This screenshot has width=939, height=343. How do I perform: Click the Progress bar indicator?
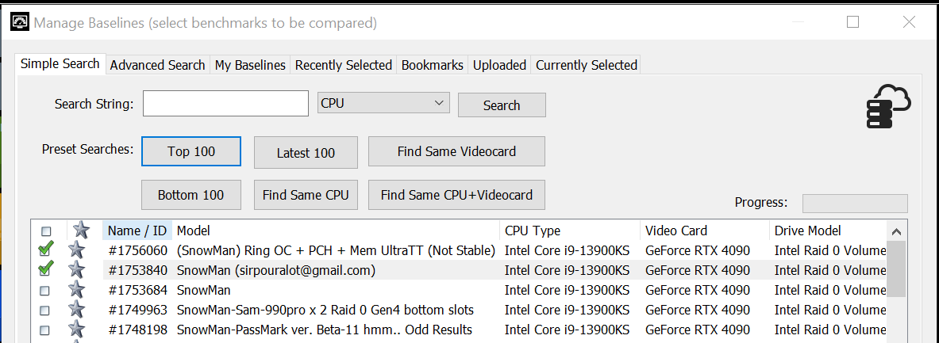[855, 203]
